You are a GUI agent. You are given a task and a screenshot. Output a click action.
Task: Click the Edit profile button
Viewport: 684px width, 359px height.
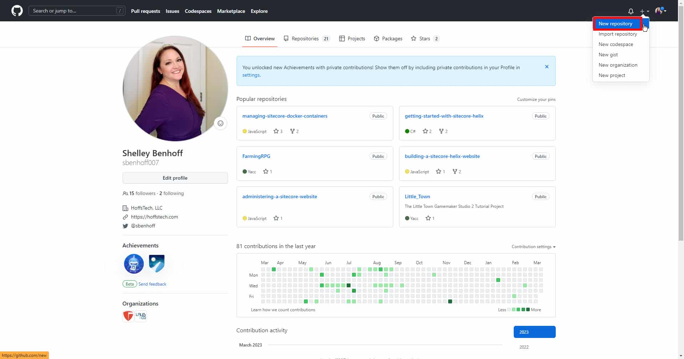pos(175,178)
